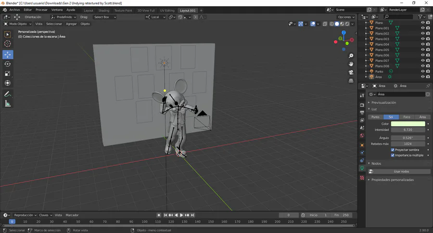Collapse Luz panel
433x233 pixels.
[374, 109]
